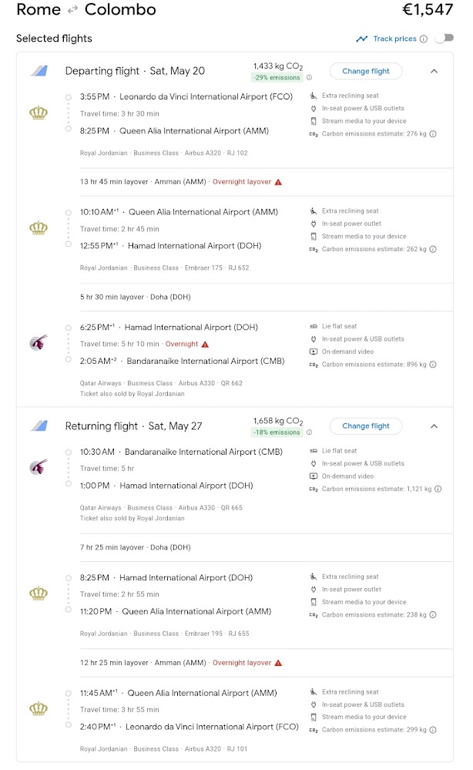
Task: Click info icon for 299 kg carbon estimate
Action: point(433,730)
